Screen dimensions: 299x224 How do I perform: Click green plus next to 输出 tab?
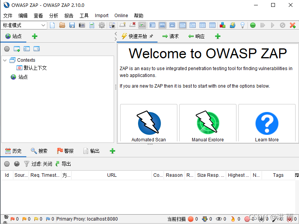[x=113, y=151]
